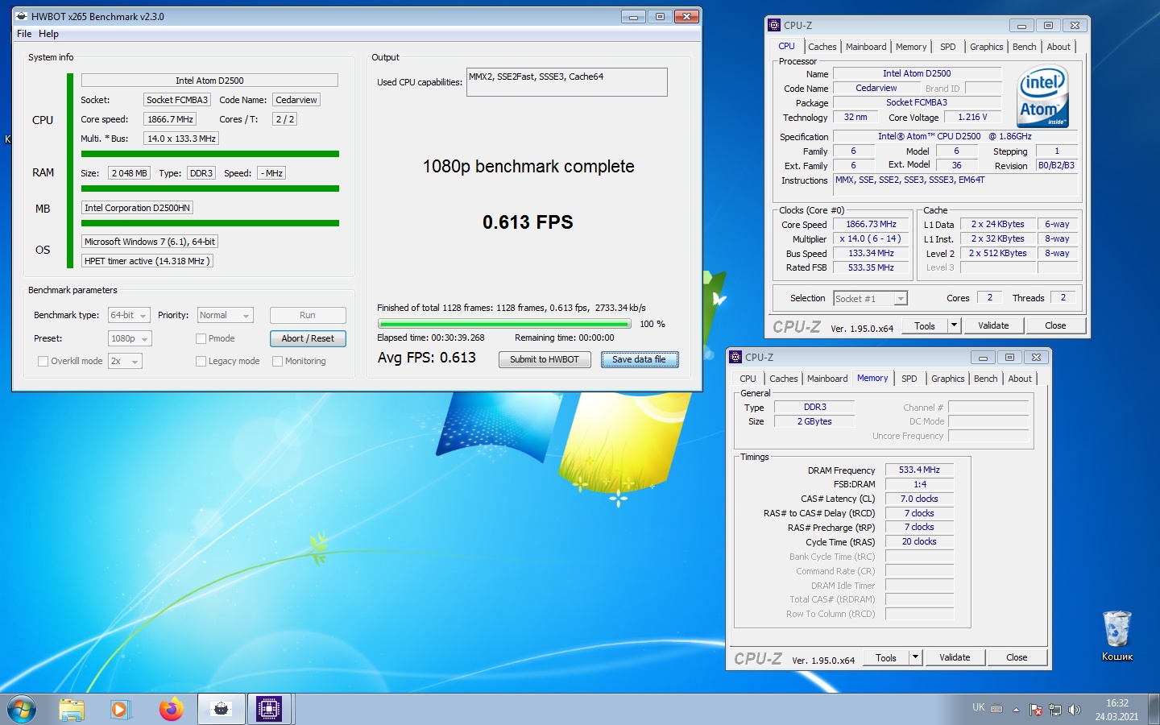Click HWBOT x265 title bar icon
This screenshot has width=1160, height=725.
pos(22,16)
